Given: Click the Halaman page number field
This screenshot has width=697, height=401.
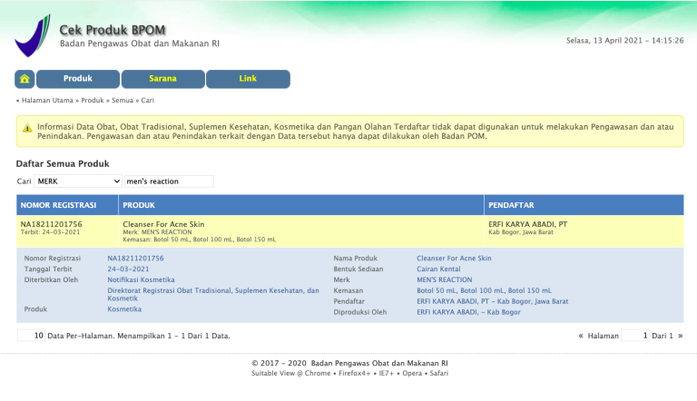Looking at the screenshot, I should click(x=635, y=336).
